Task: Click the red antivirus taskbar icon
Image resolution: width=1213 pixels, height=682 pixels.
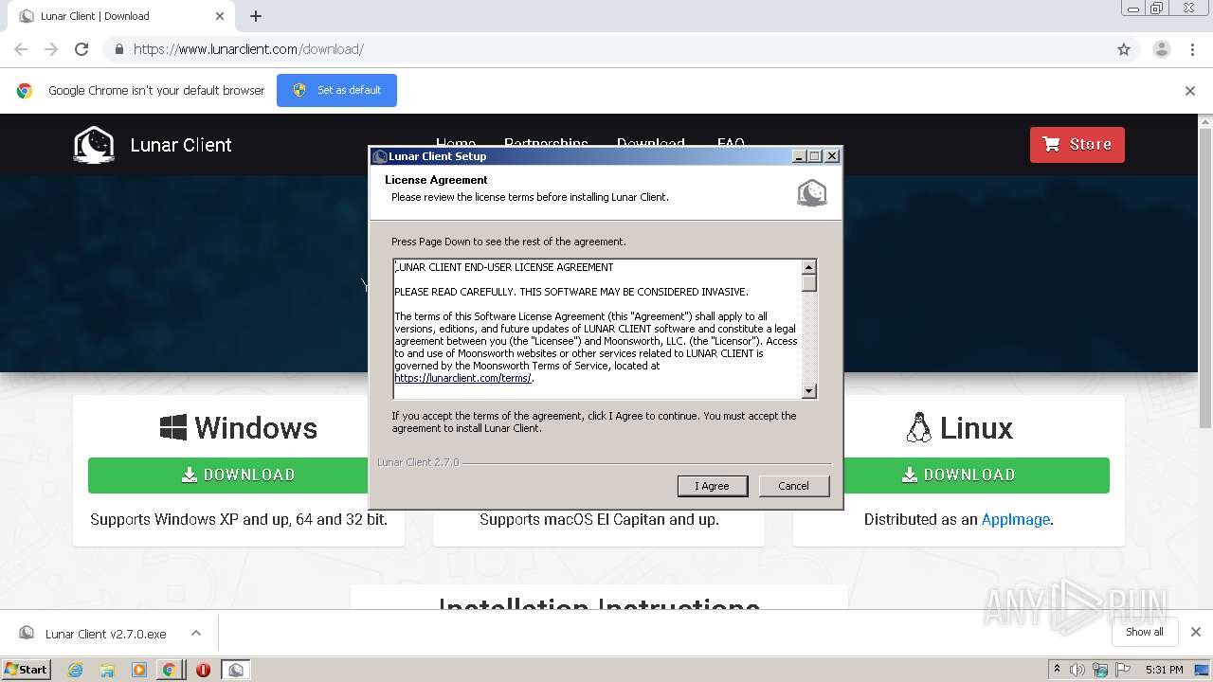Action: pyautogui.click(x=203, y=670)
